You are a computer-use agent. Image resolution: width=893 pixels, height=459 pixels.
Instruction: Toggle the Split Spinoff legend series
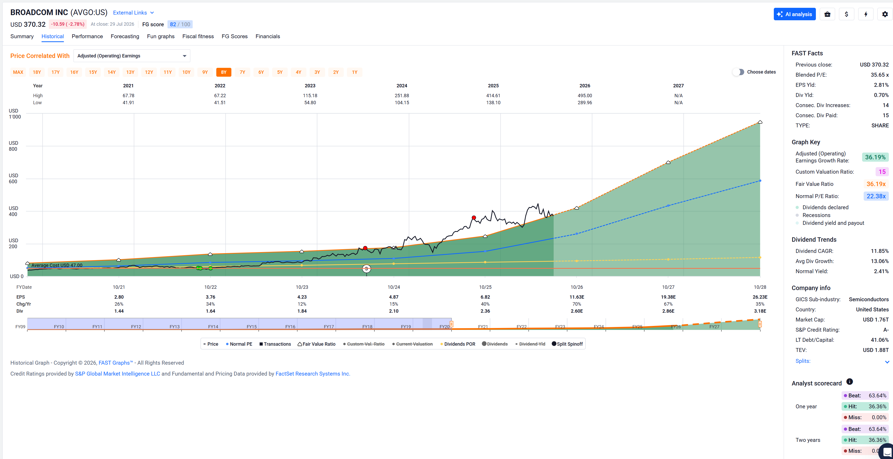(567, 344)
